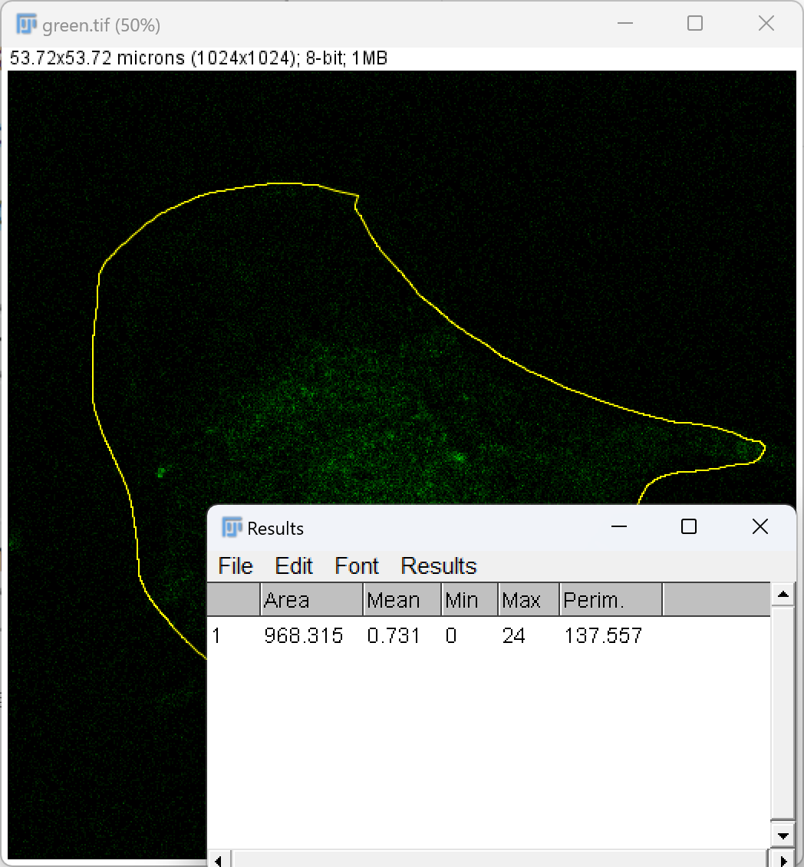Click the Mean column header
This screenshot has width=804, height=867.
(x=402, y=599)
